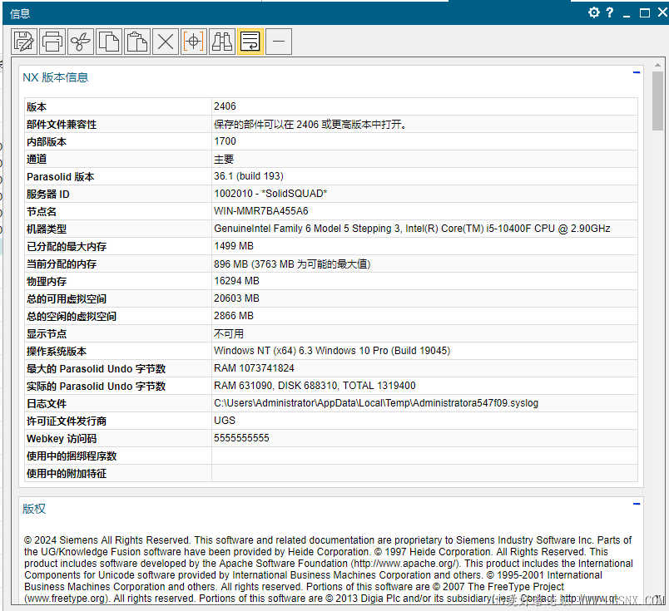Viewport: 669px width, 611px height.
Task: Click the Cut scissors icon
Action: [81, 42]
